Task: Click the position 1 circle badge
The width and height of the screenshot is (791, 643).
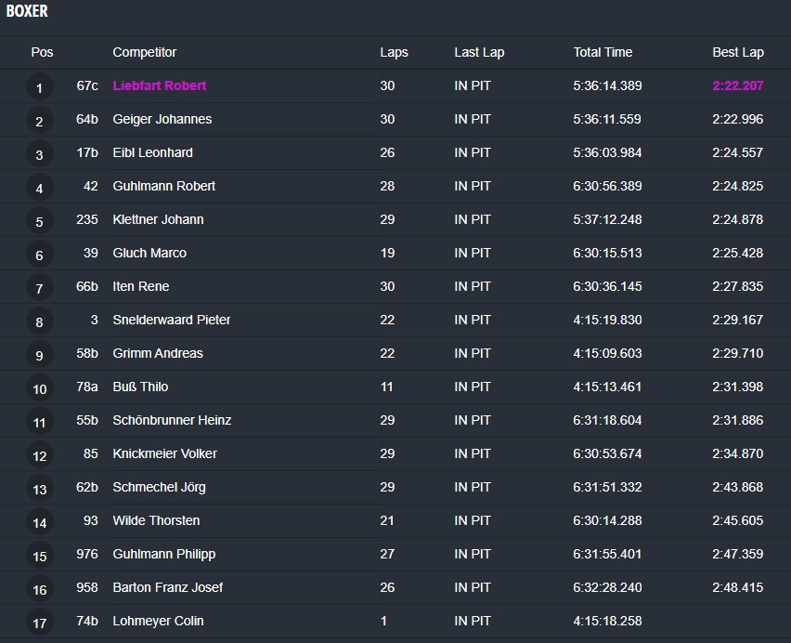Action: point(39,88)
